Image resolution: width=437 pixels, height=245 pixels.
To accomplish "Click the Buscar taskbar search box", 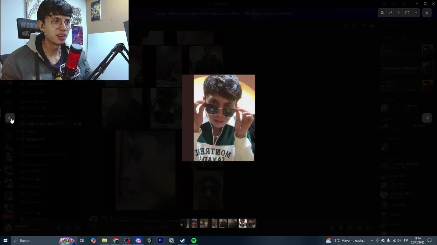I will coord(44,241).
